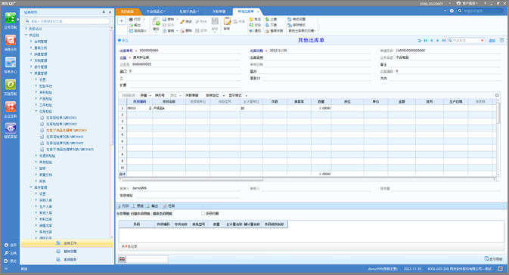Click the 退出 exit icon at bottom left
Image resolution: width=509 pixels, height=275 pixels.
click(6, 261)
